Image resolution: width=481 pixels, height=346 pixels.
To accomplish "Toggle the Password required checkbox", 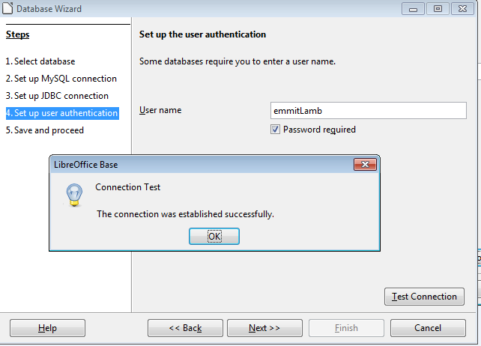I will (x=275, y=129).
